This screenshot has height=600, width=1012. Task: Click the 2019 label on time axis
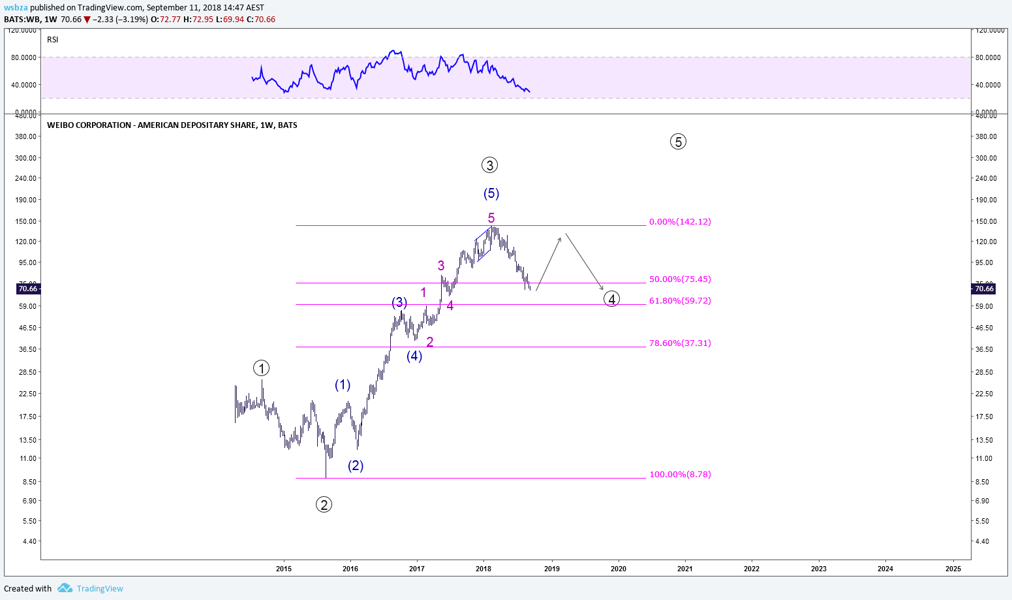[x=552, y=569]
